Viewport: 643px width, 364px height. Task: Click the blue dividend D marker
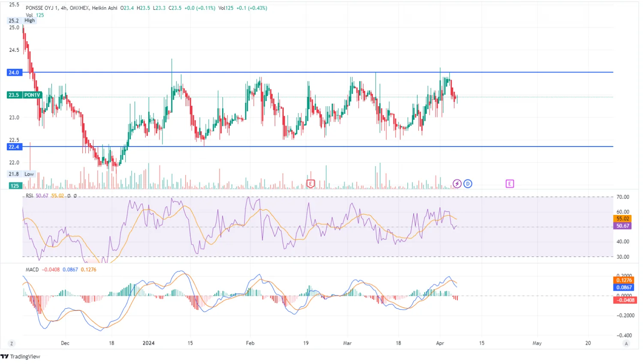tap(468, 184)
